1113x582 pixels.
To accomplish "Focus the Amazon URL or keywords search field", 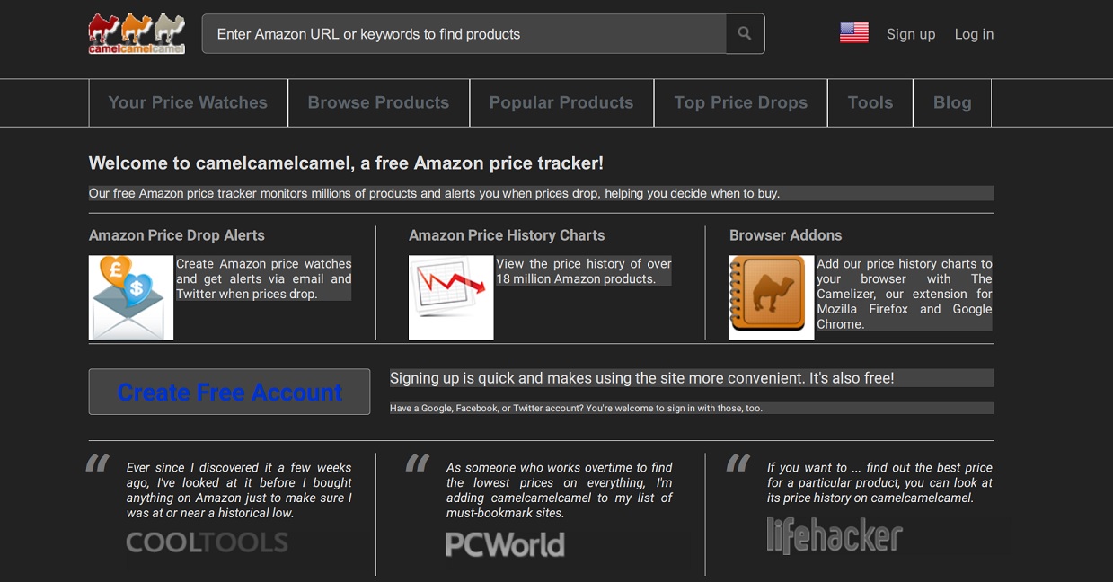I will pos(464,33).
